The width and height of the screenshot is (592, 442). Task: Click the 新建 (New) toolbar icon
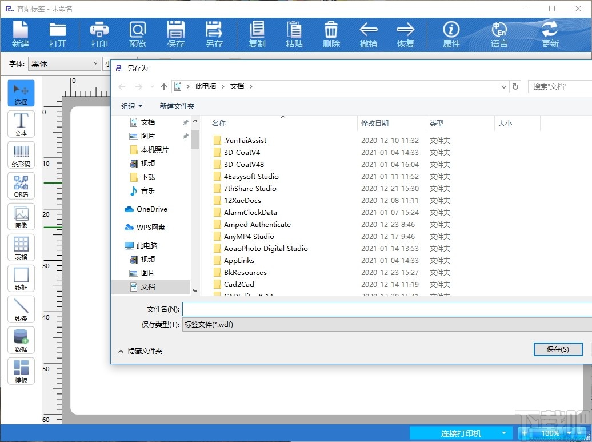pyautogui.click(x=21, y=34)
